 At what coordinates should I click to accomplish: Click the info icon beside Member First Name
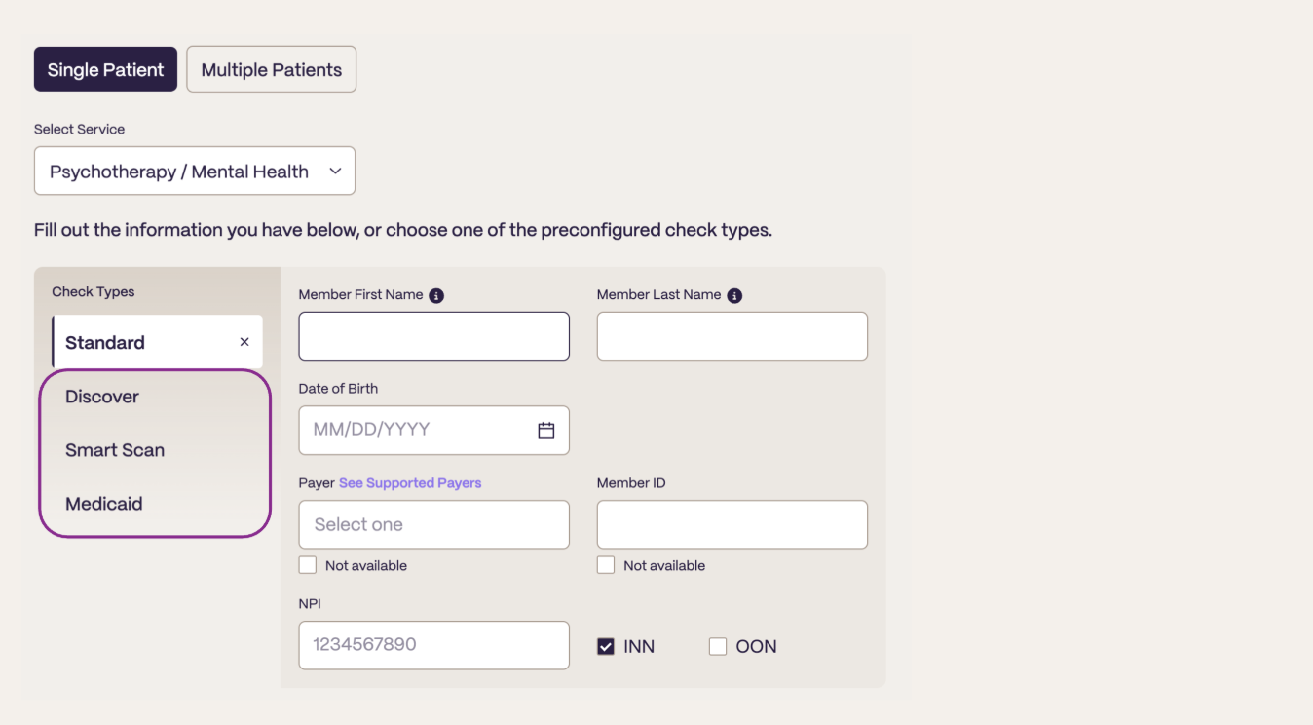point(436,295)
